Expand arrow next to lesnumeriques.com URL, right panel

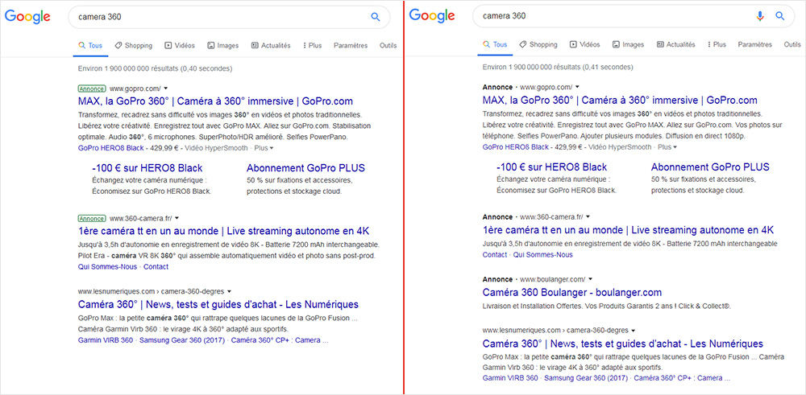[634, 331]
